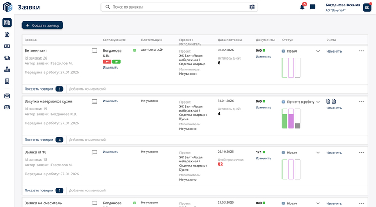Open documents sidebar icon
Screen dimensions: 376x207
coord(7,34)
